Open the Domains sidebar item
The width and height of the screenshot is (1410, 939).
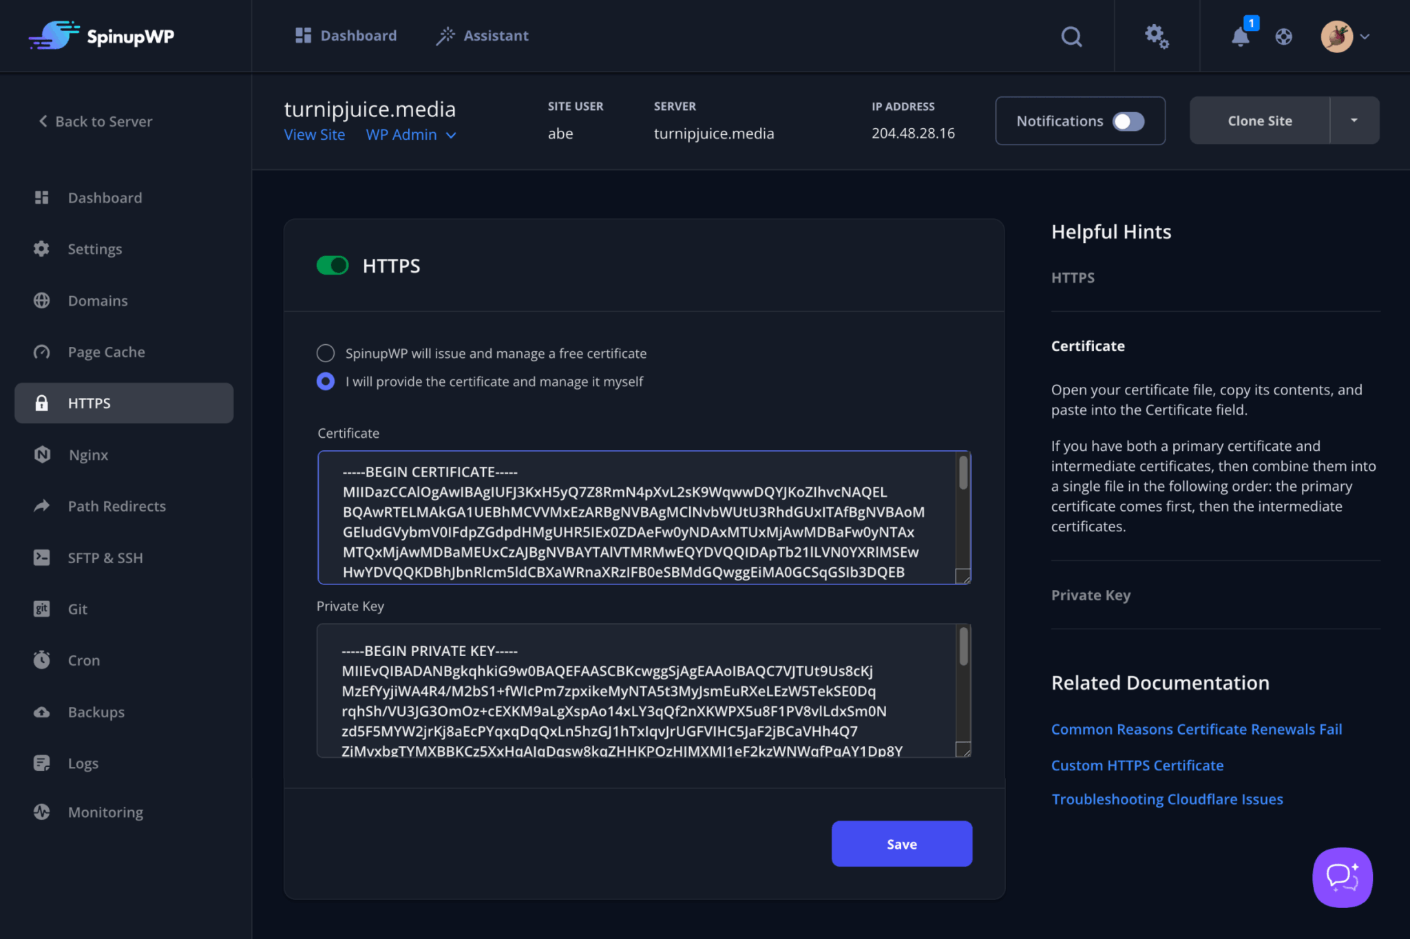[124, 300]
